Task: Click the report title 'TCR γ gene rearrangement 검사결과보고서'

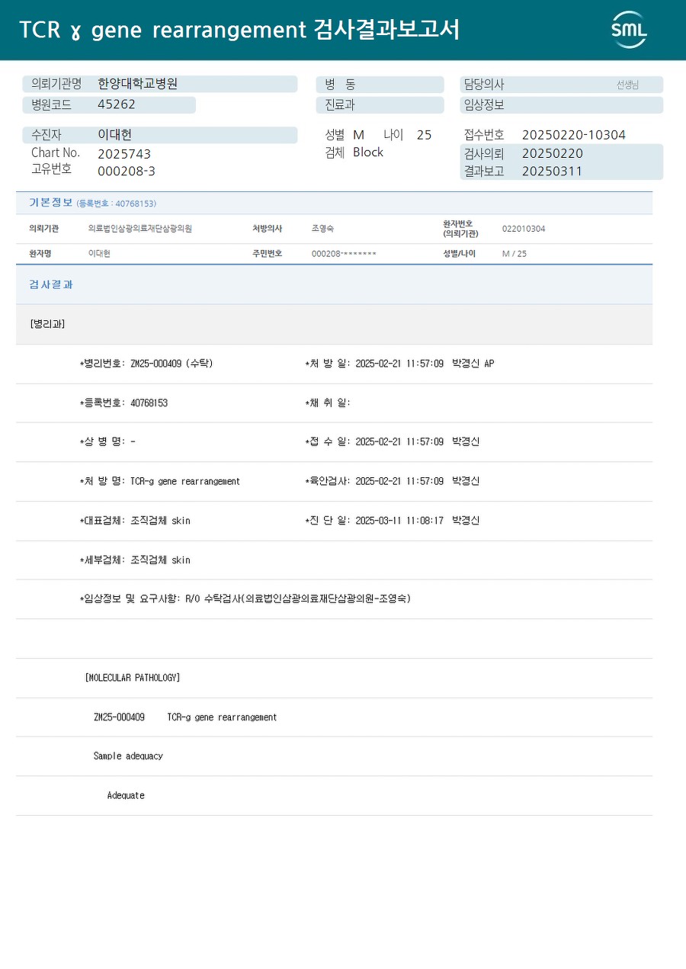Action: tap(239, 30)
